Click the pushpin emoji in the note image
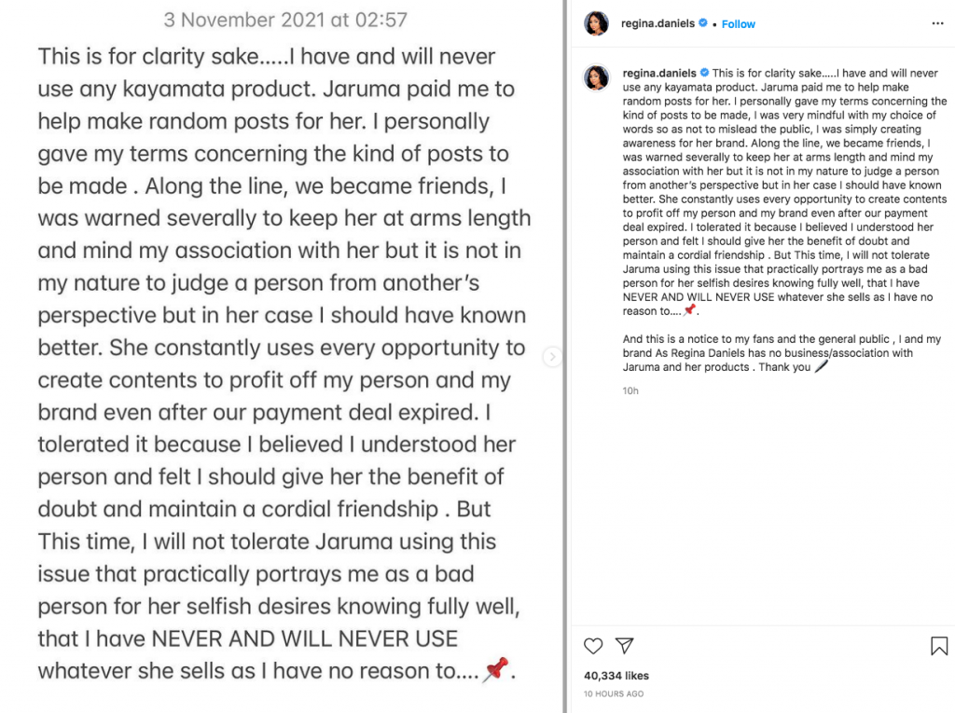 (x=495, y=669)
